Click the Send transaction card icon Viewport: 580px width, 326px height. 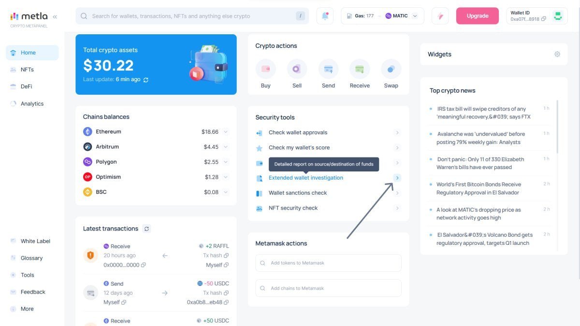[90, 293]
